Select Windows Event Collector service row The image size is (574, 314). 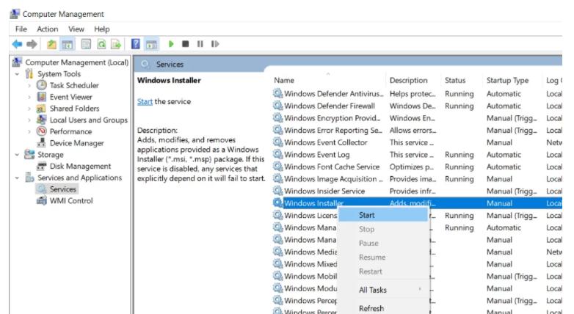pos(418,142)
